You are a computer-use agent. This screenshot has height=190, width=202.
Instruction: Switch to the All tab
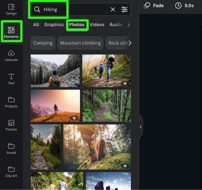pos(36,25)
